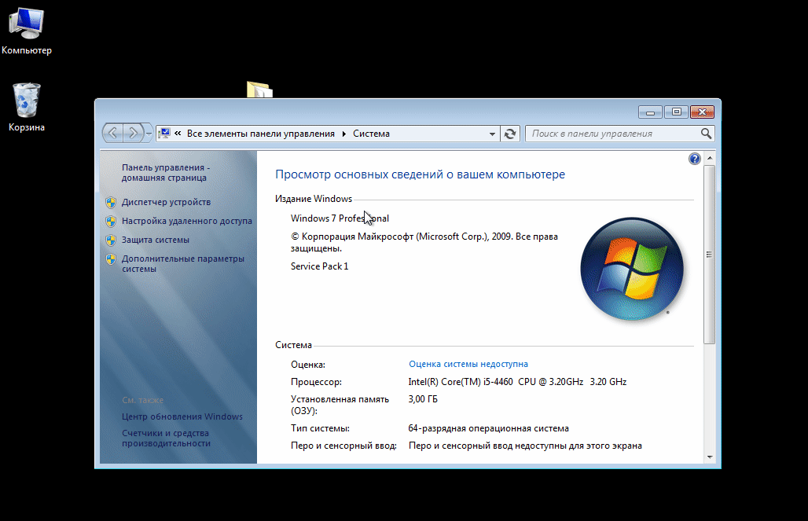Click the Издание Windows section title
The image size is (808, 521).
tap(314, 198)
